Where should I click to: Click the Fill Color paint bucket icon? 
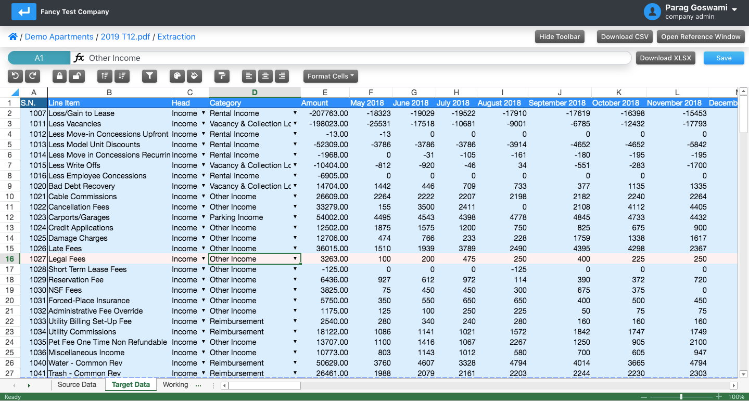tap(194, 76)
